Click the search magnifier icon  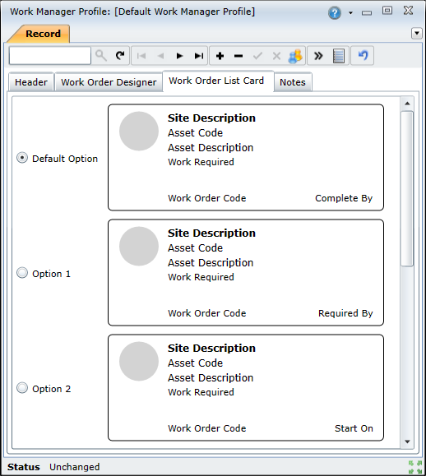(101, 56)
